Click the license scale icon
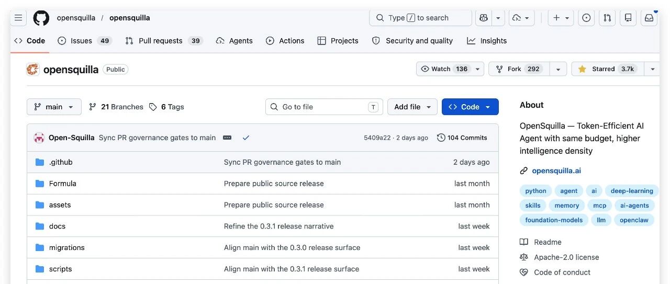Image resolution: width=670 pixels, height=284 pixels. tap(524, 257)
